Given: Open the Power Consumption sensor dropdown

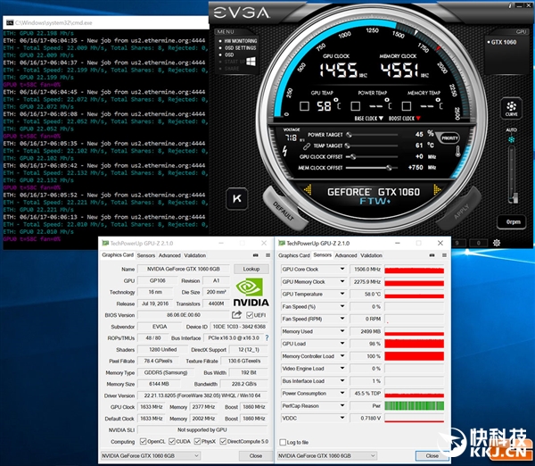Looking at the screenshot, I should 342,393.
